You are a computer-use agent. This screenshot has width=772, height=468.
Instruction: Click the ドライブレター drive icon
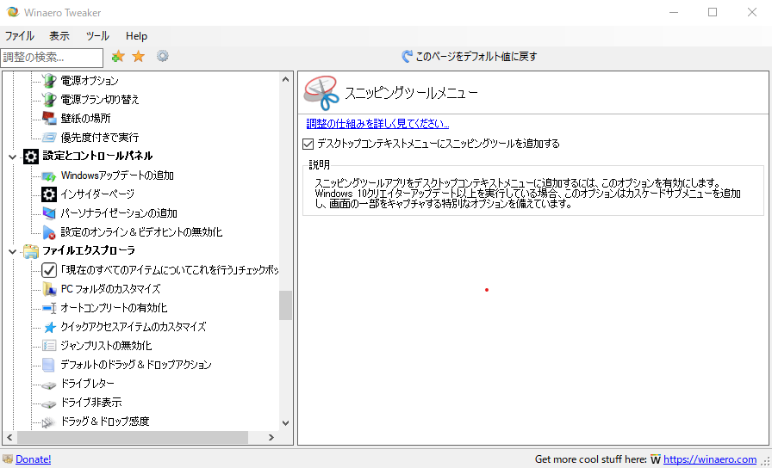pos(49,385)
